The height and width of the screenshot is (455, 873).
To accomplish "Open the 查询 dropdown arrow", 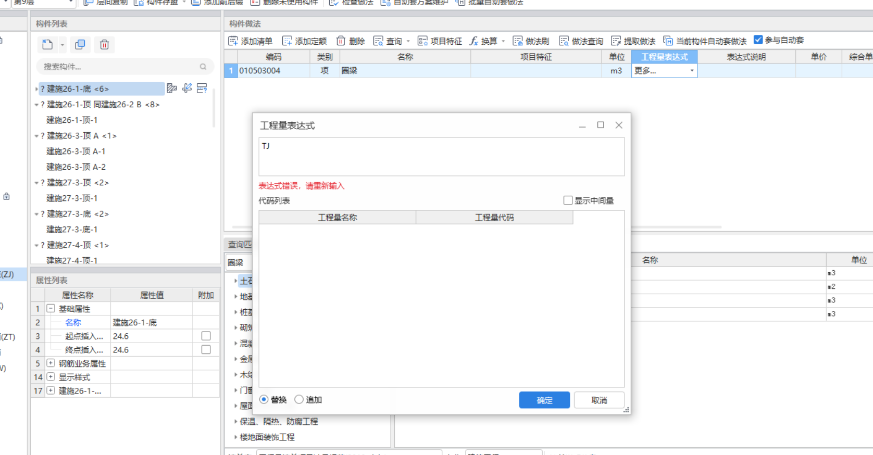I will coord(408,41).
